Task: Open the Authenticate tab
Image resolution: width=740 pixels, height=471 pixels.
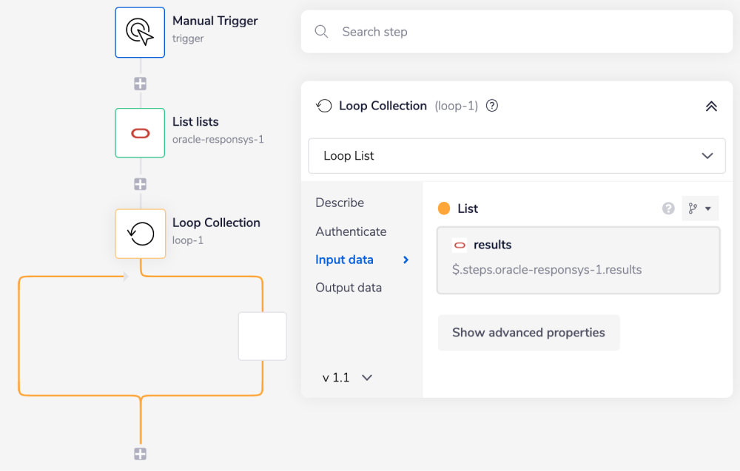Action: click(351, 231)
